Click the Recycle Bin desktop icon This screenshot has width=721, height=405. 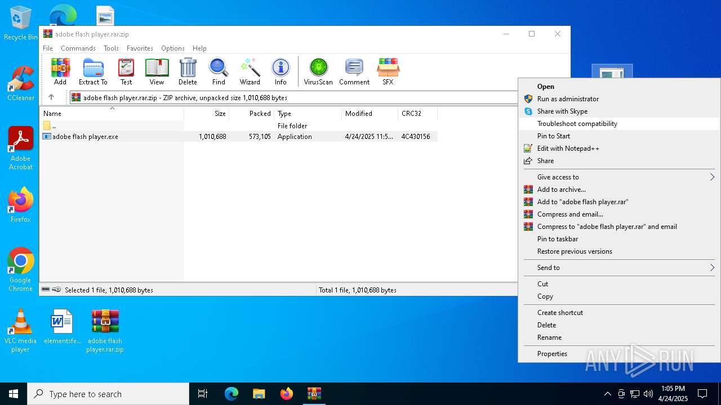coord(20,24)
